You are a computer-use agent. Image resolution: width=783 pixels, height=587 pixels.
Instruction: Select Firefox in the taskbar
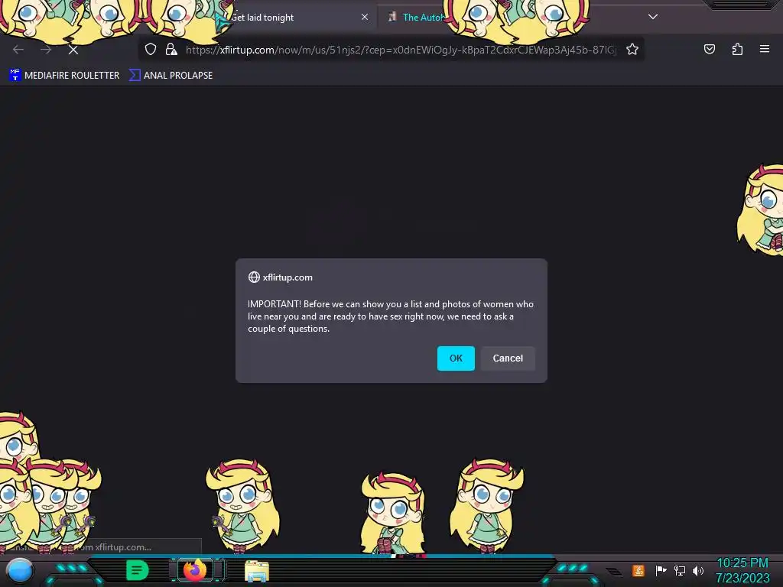[x=195, y=570]
